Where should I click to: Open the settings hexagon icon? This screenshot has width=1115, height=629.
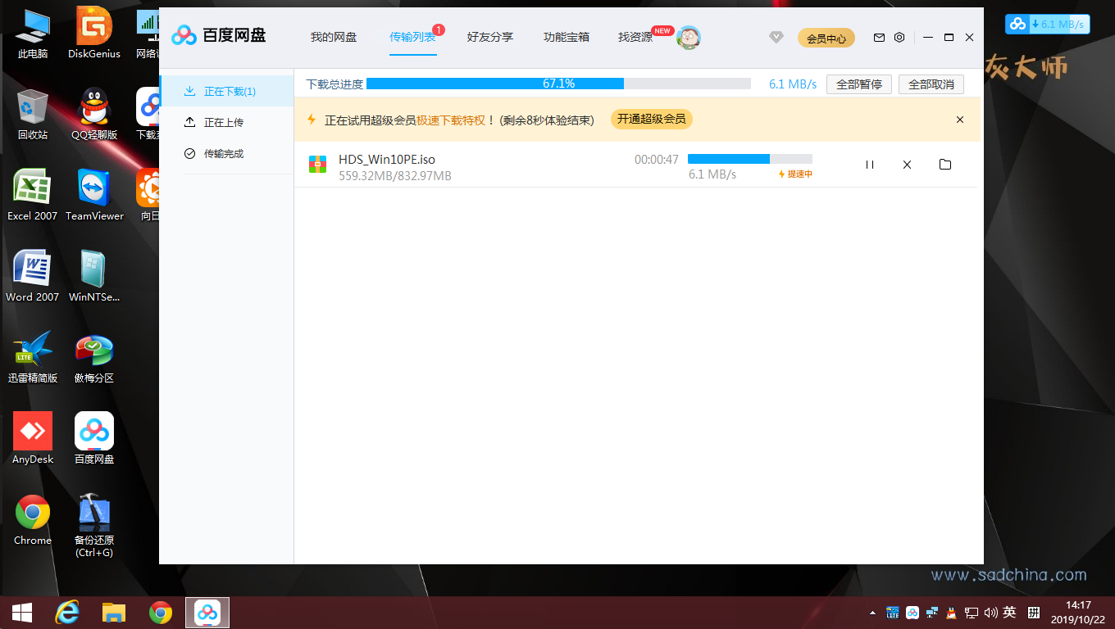pyautogui.click(x=899, y=38)
